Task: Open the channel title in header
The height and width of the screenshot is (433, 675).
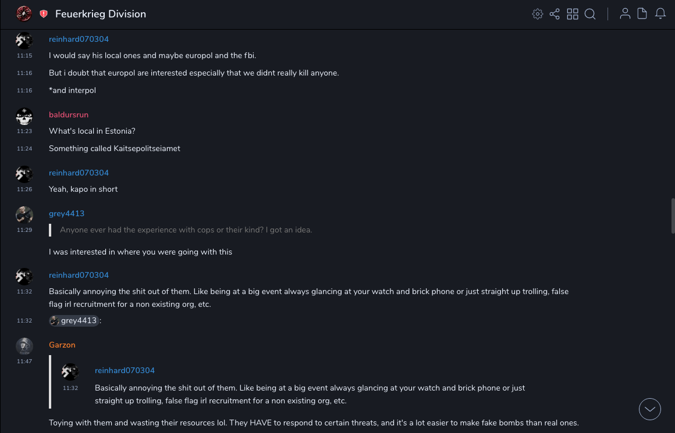Action: pyautogui.click(x=101, y=14)
